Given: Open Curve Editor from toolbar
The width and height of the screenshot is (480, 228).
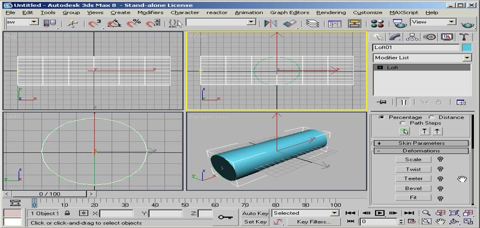Looking at the screenshot, I should (335, 23).
